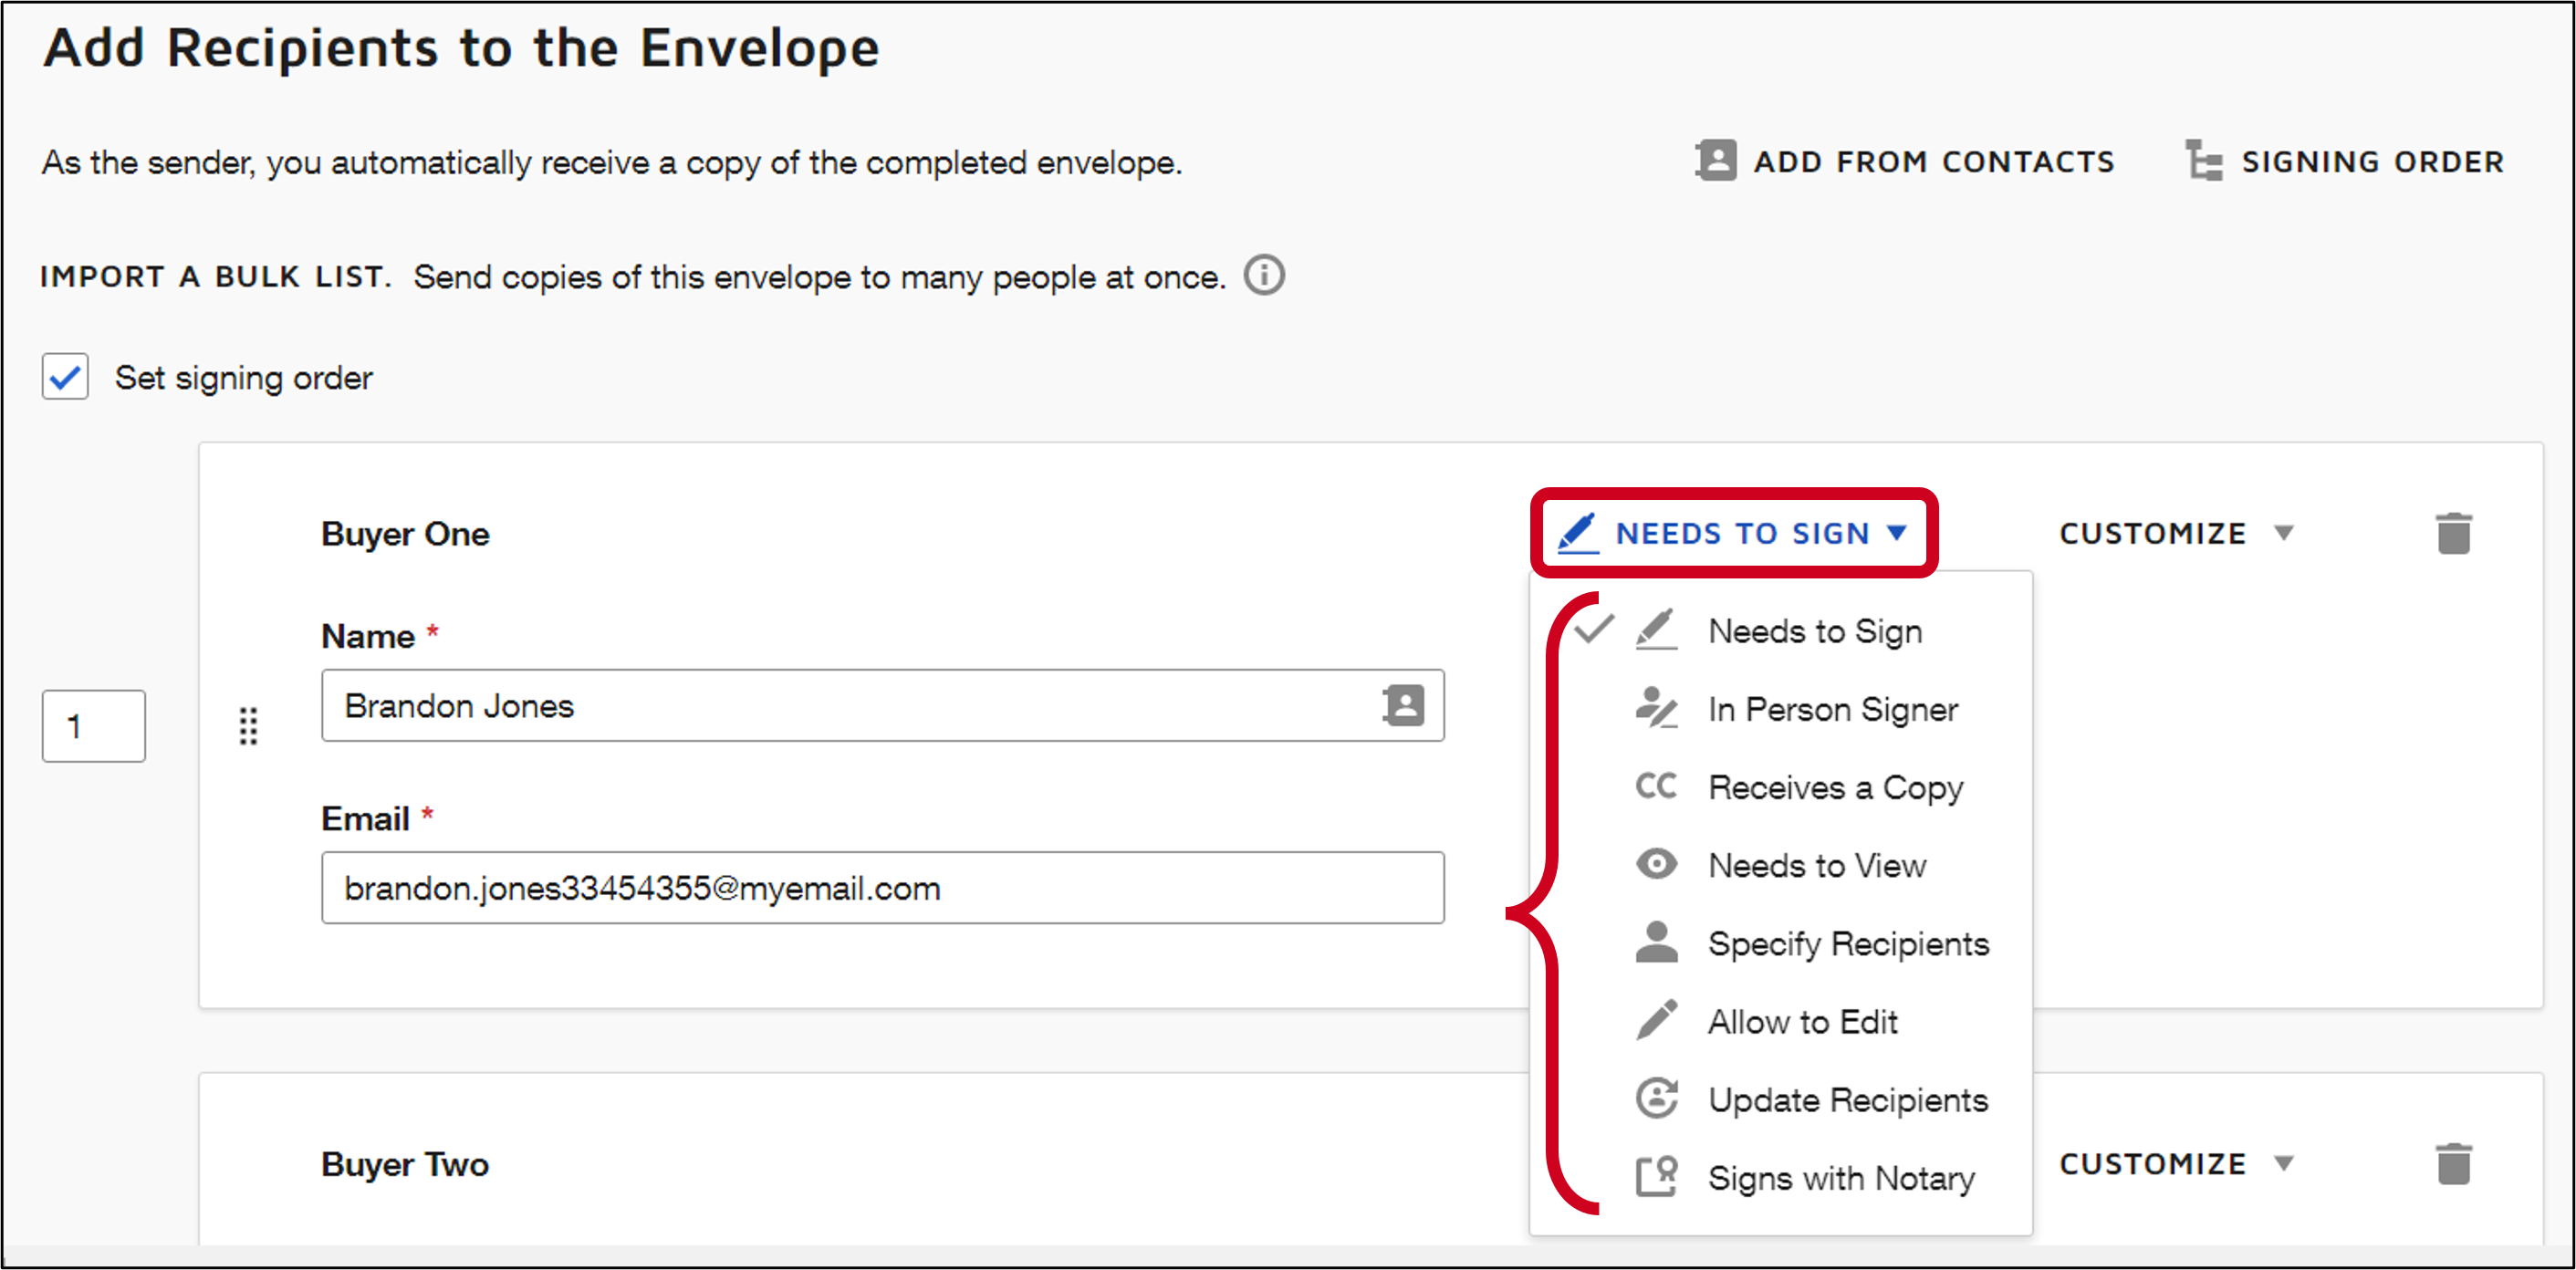Select In Person Signer option
This screenshot has height=1270, width=2576.
click(1832, 709)
